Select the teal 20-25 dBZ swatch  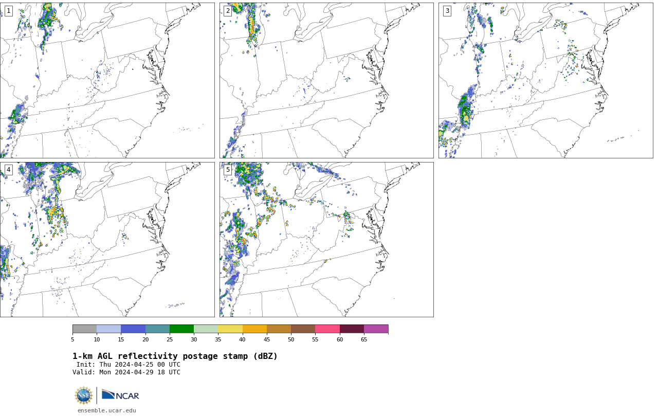(x=157, y=329)
